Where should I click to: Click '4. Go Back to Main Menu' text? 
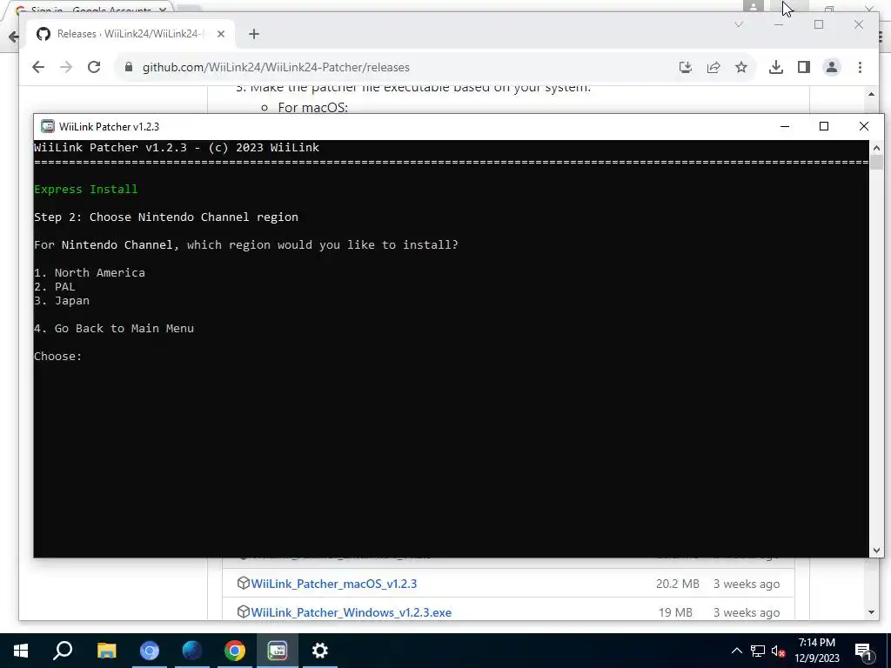(114, 328)
